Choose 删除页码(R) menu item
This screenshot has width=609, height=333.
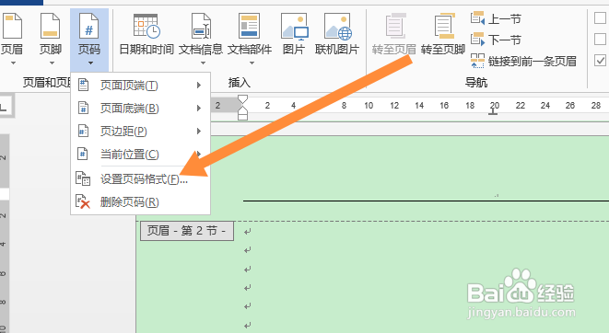(x=141, y=202)
